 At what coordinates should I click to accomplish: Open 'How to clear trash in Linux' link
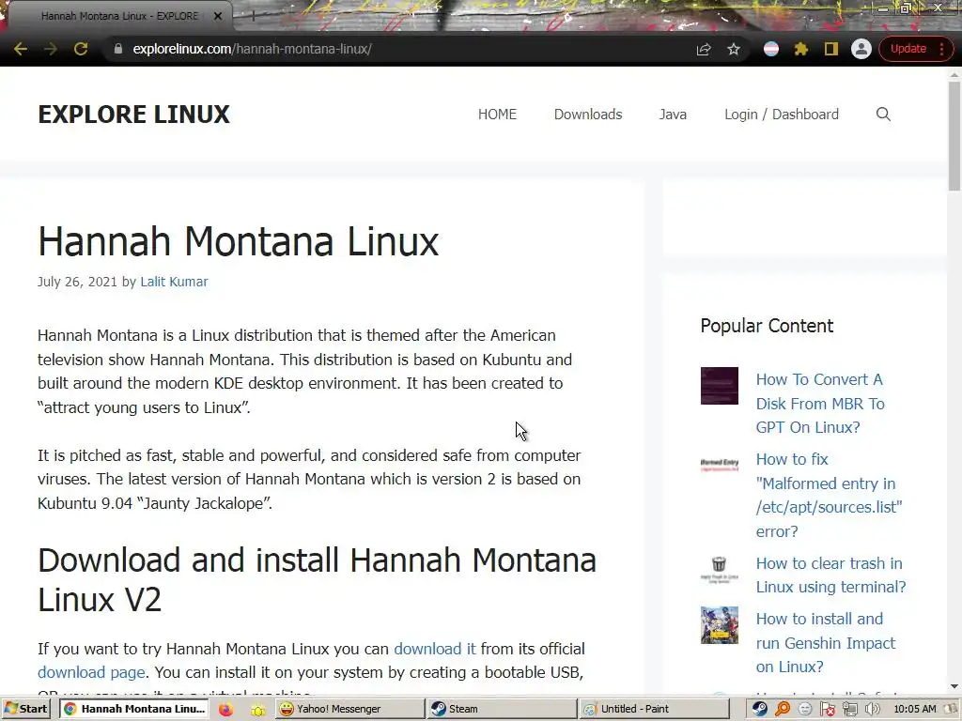pyautogui.click(x=830, y=575)
